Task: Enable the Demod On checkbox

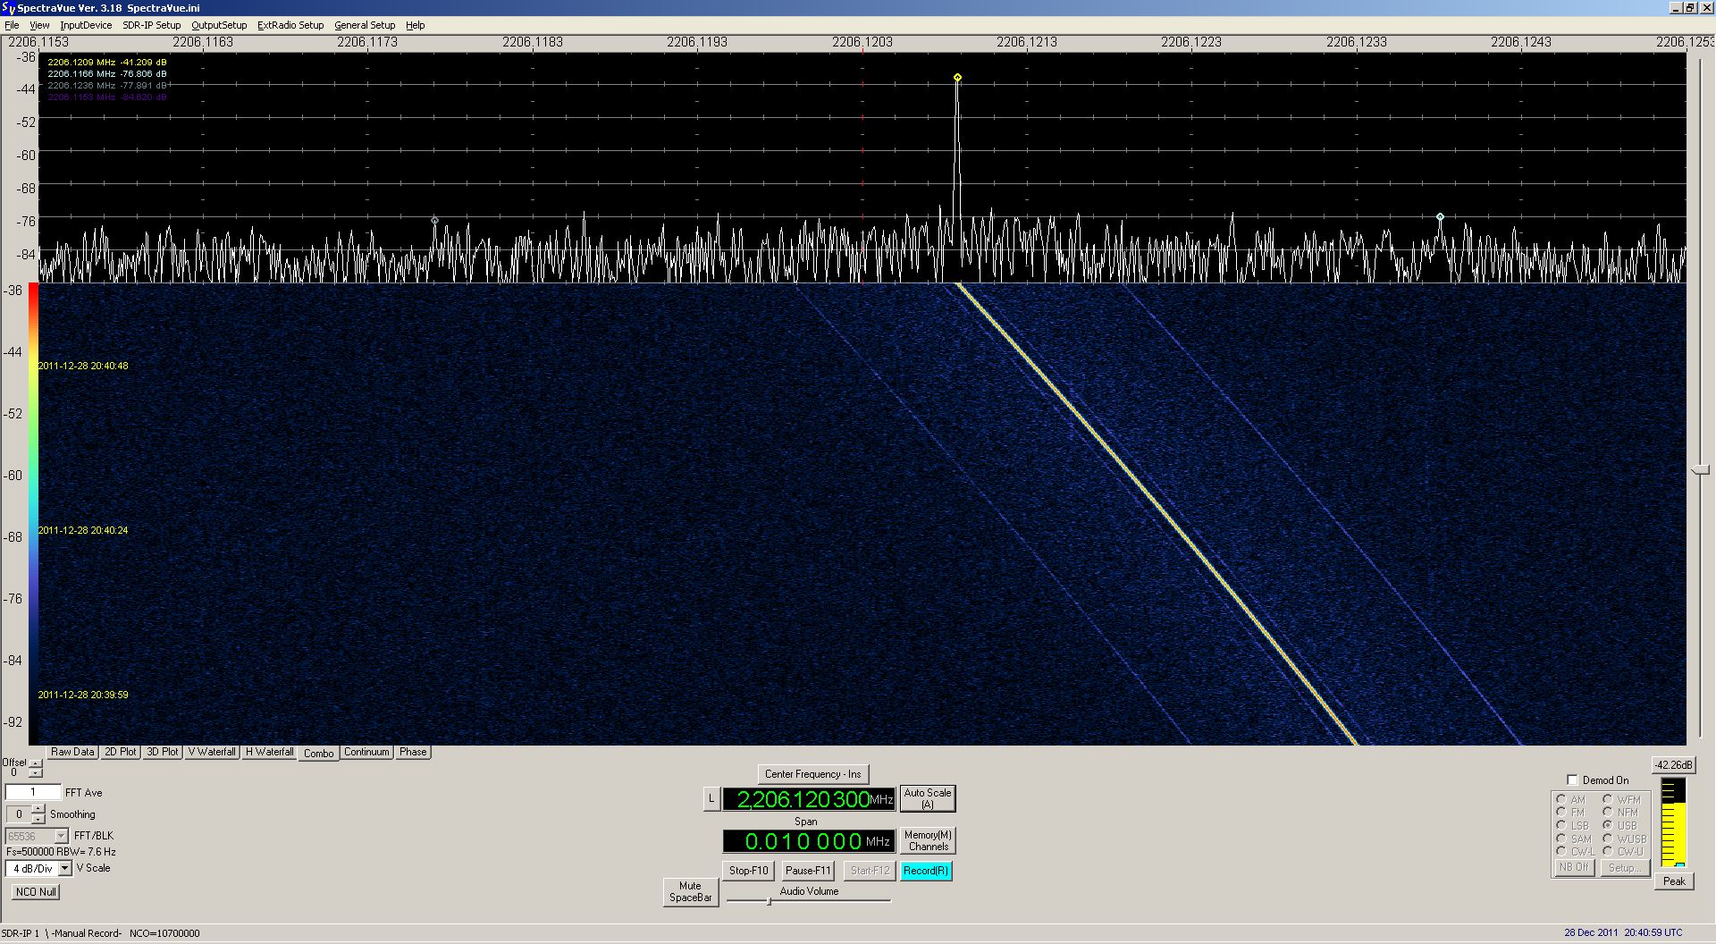Action: [1572, 780]
